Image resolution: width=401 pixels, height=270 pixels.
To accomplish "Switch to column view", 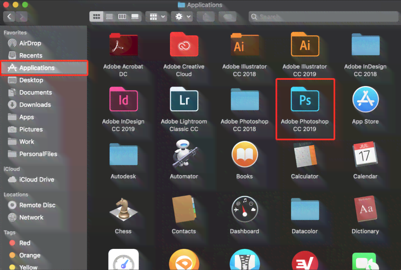I will [x=122, y=16].
